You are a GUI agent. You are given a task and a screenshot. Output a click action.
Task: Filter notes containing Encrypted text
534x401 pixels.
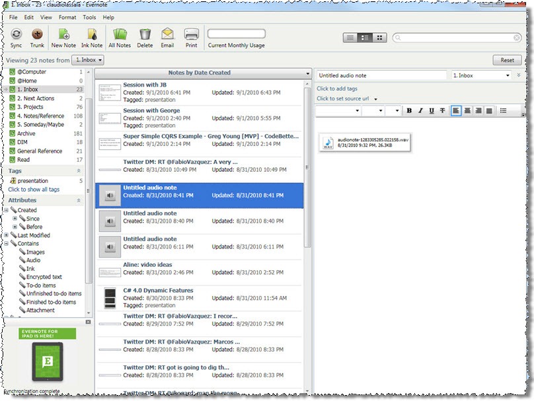pyautogui.click(x=44, y=277)
